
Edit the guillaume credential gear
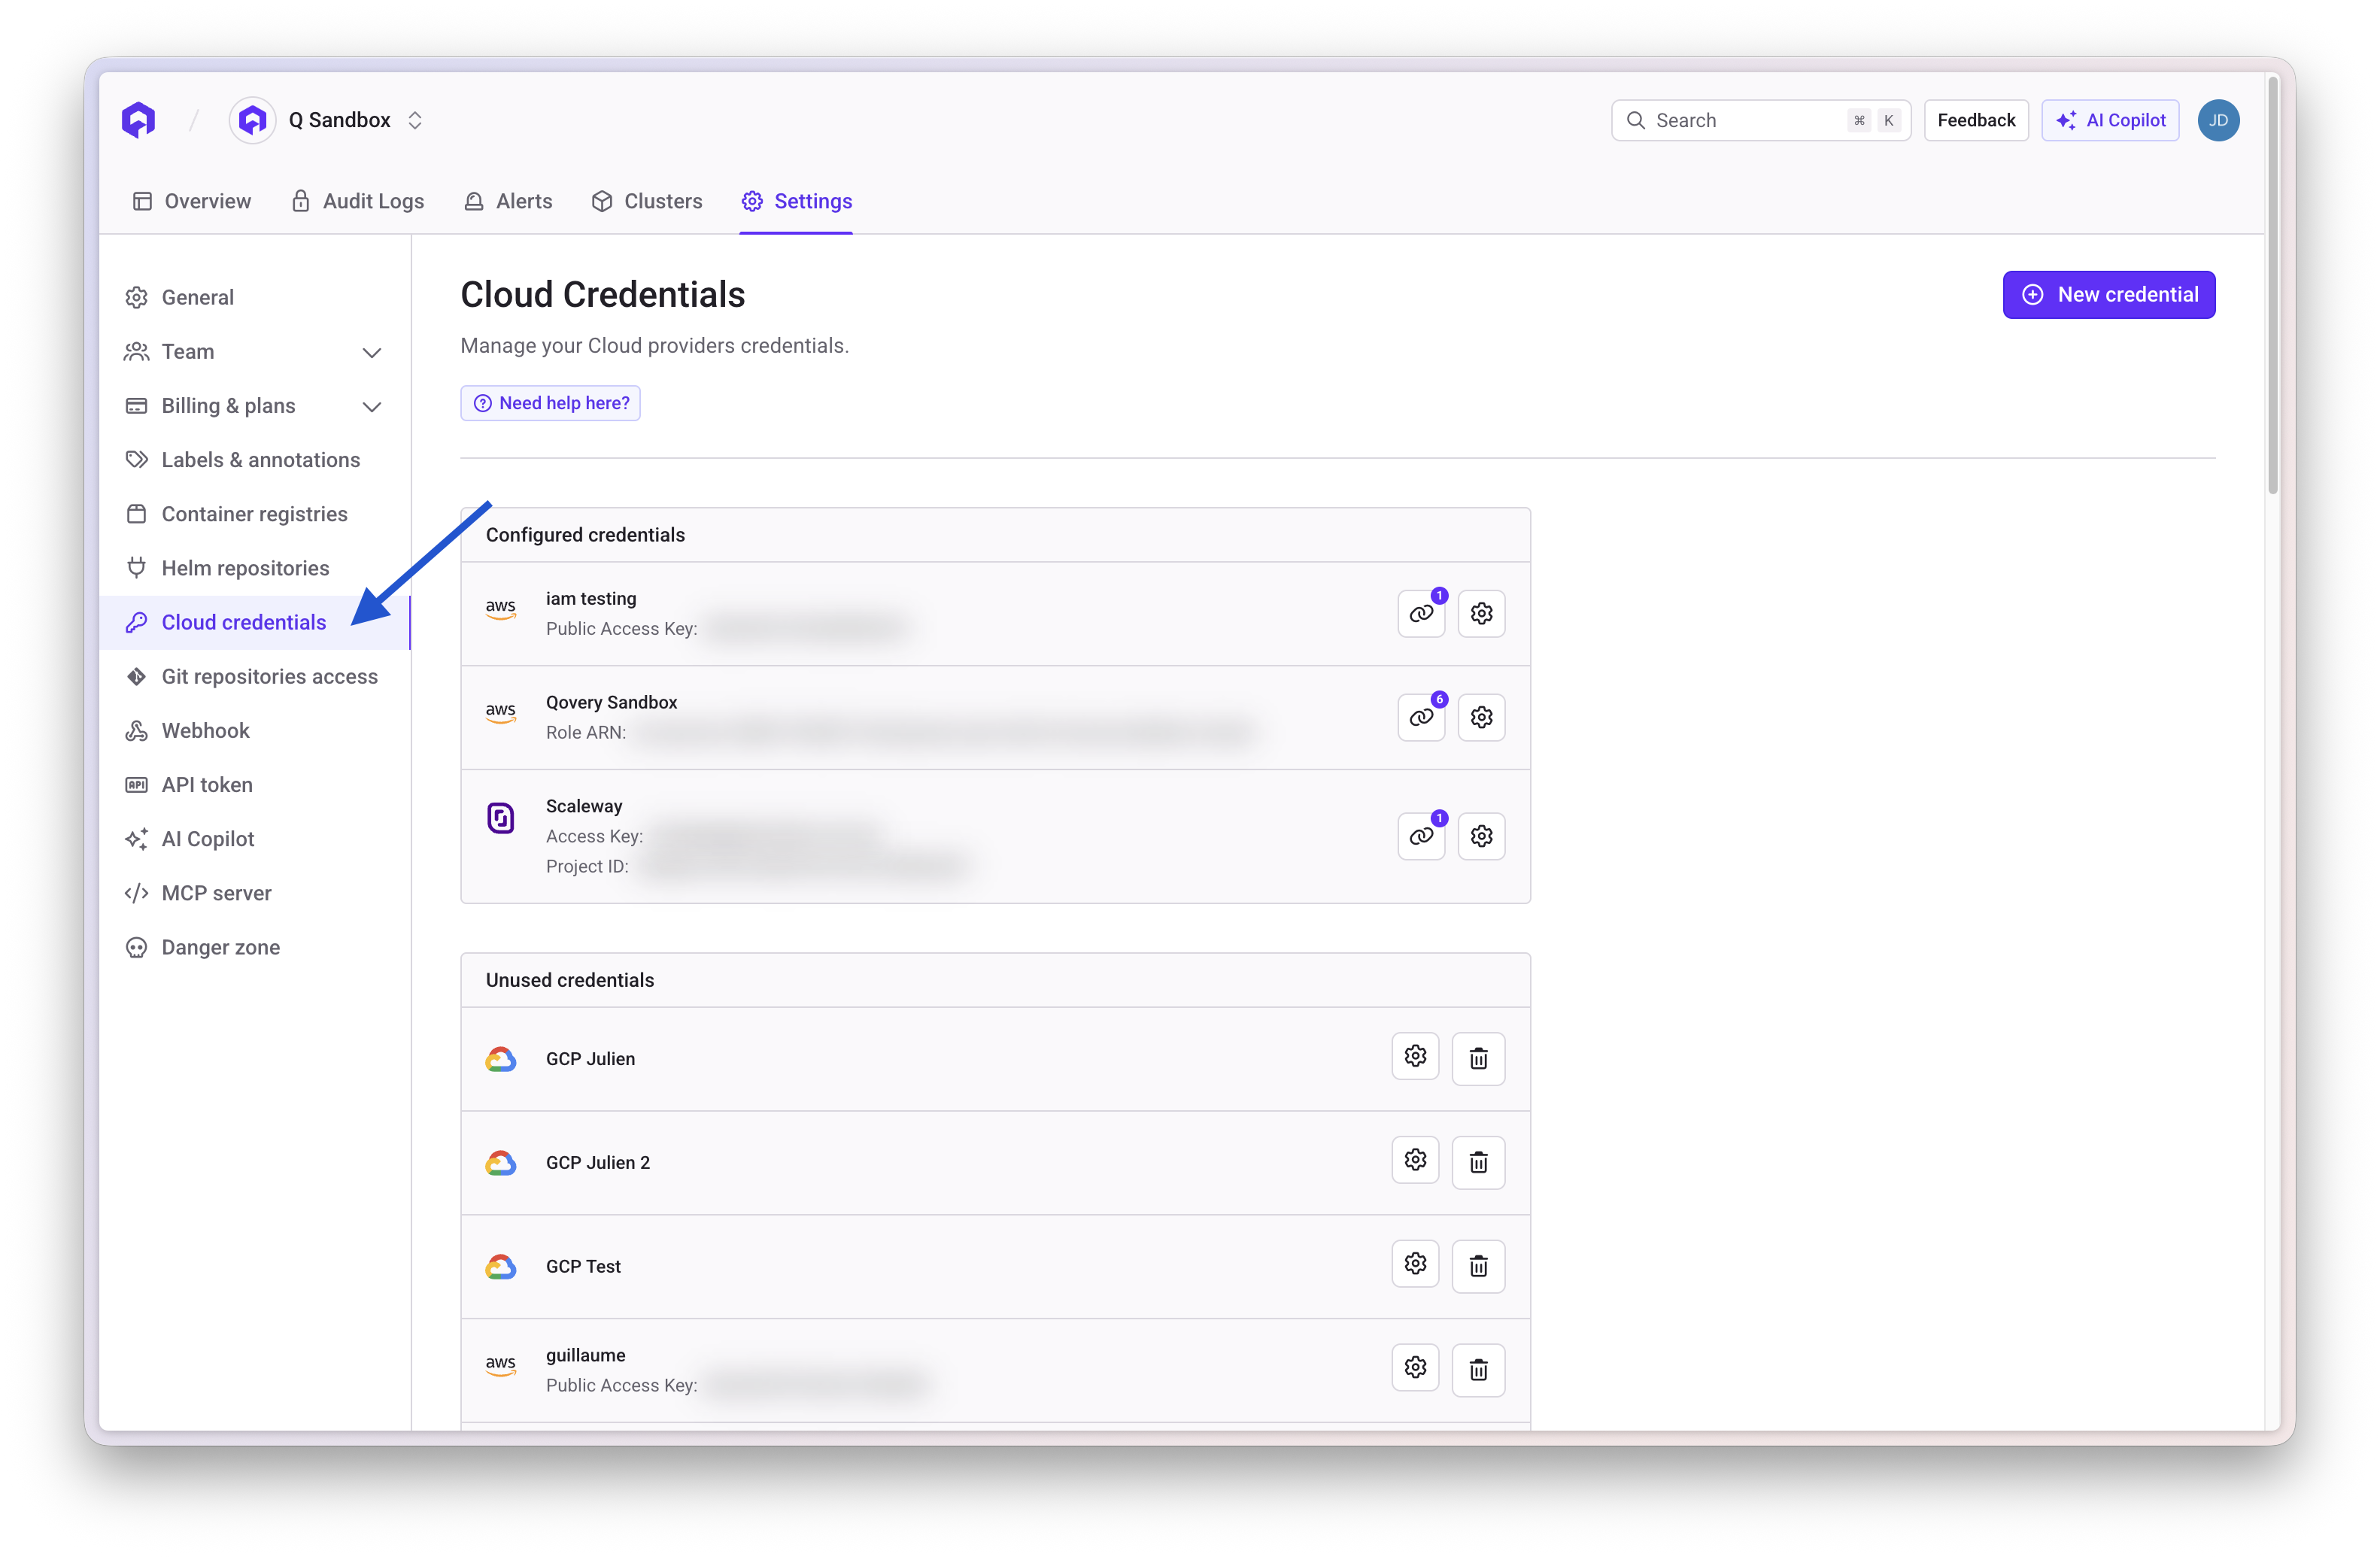pos(1415,1368)
